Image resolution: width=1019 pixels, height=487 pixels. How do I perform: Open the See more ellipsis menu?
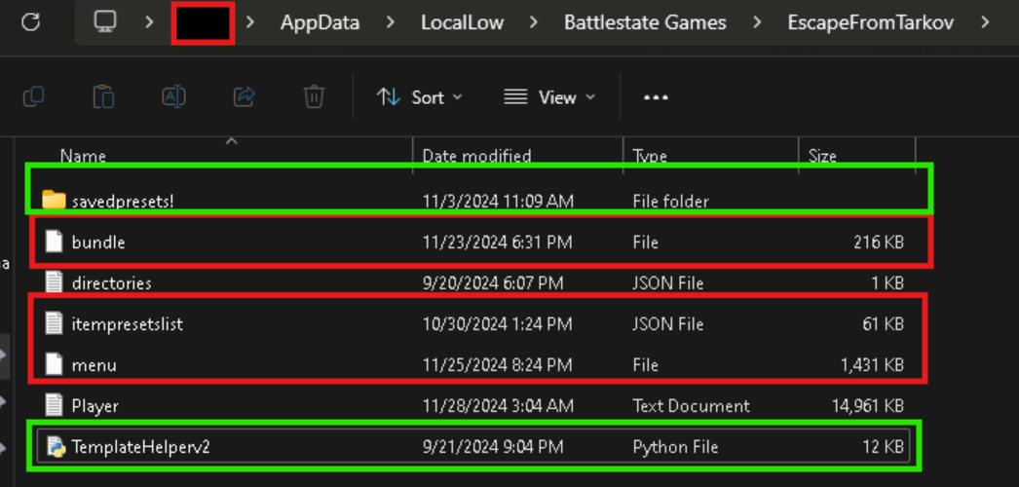click(x=656, y=97)
